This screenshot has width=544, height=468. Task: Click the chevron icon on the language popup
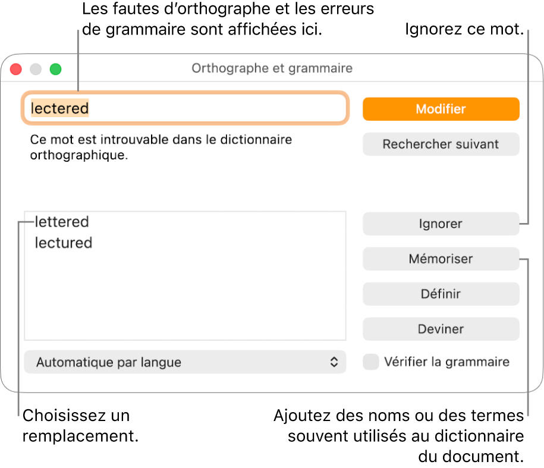click(x=335, y=362)
